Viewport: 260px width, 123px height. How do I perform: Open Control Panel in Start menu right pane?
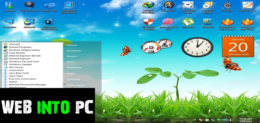(76, 85)
